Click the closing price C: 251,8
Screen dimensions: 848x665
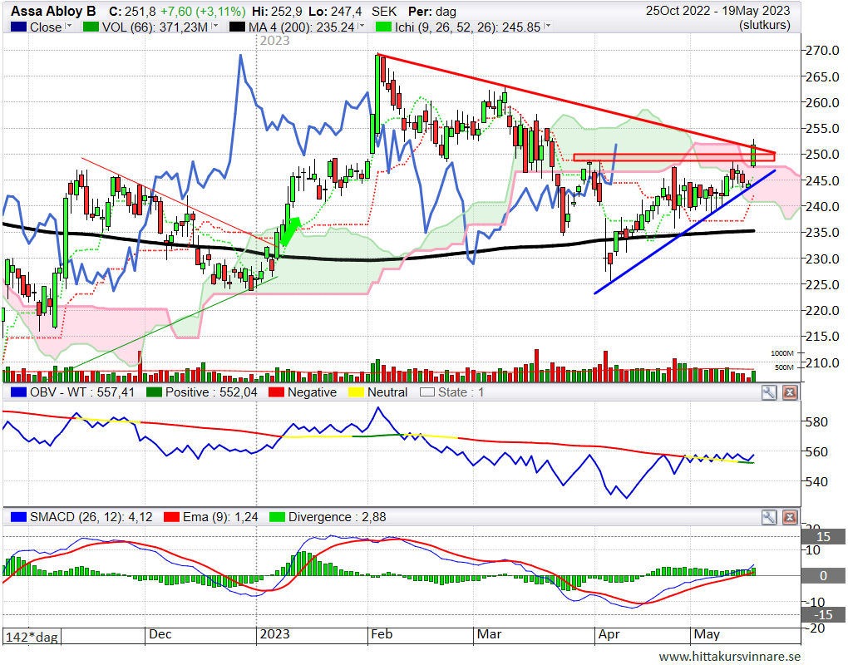click(132, 12)
